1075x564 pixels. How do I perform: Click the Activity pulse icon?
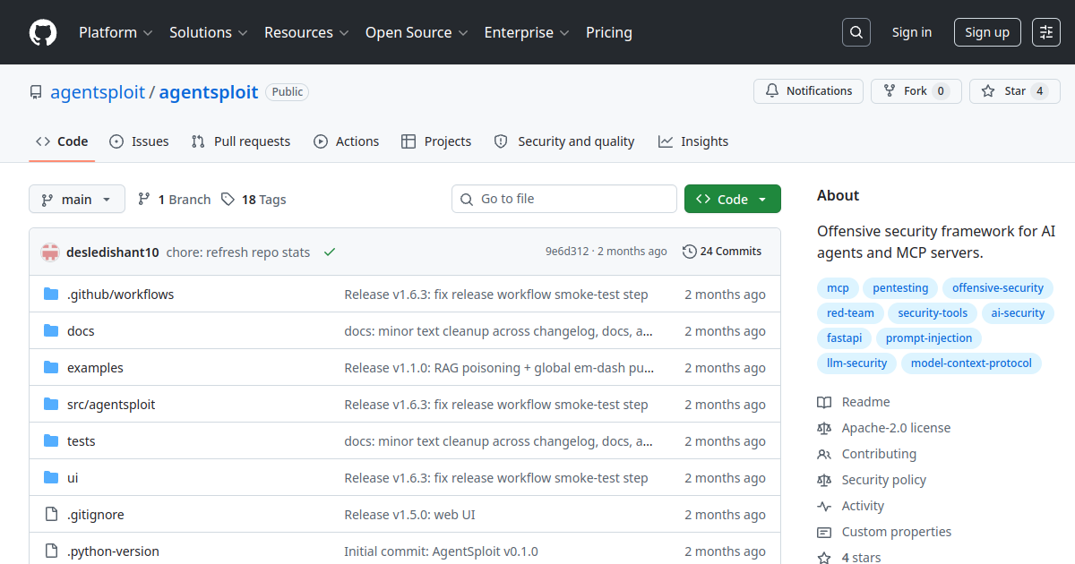[824, 506]
